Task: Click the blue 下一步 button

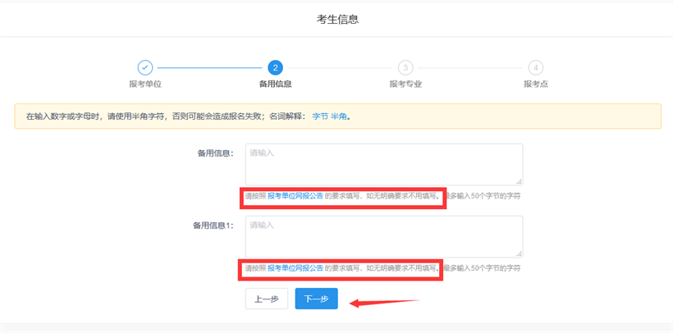Action: coord(316,299)
